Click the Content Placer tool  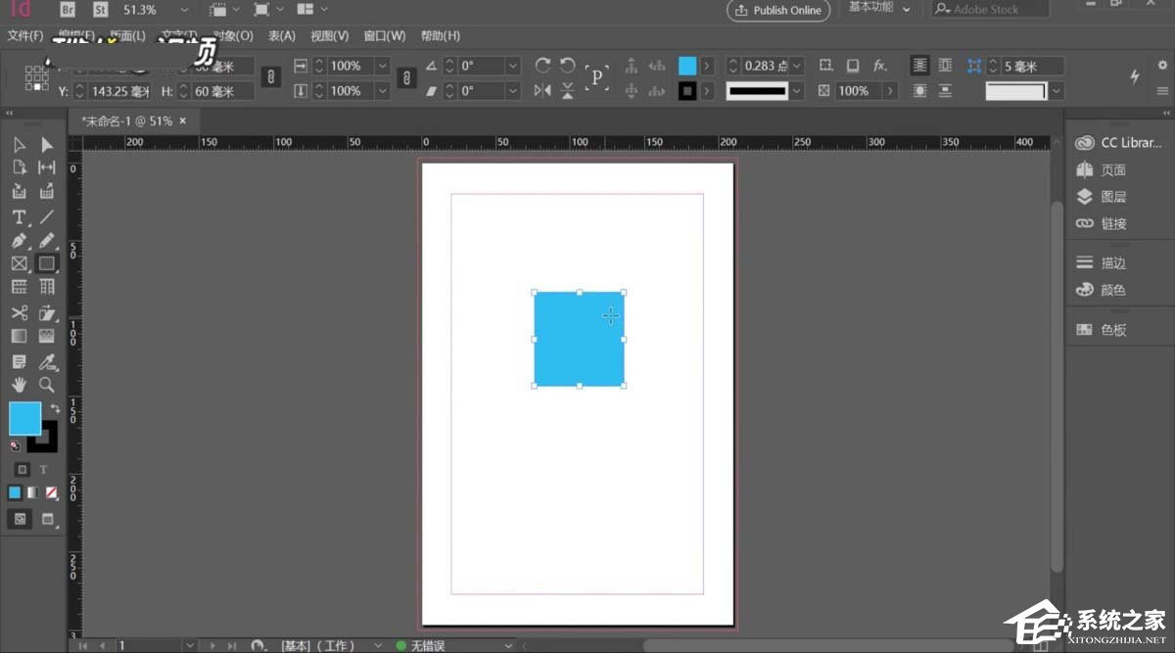[x=47, y=192]
